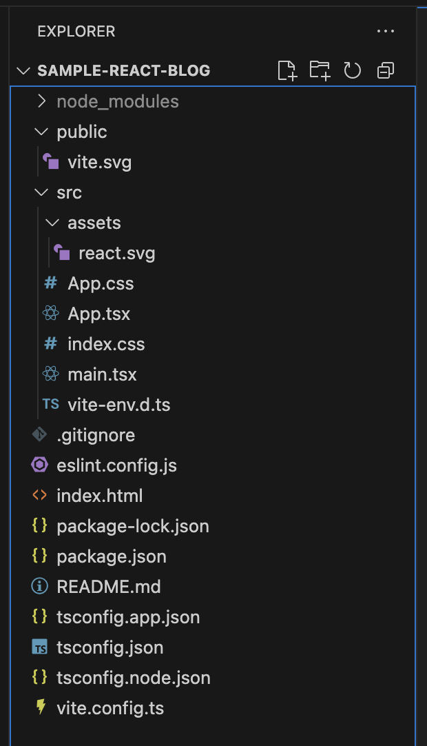Open the package.json file
Screen dimensions: 427x746
pos(112,556)
